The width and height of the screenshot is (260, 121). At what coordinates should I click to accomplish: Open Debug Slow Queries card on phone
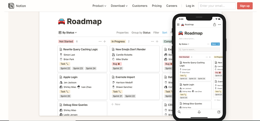pyautogui.click(x=195, y=105)
